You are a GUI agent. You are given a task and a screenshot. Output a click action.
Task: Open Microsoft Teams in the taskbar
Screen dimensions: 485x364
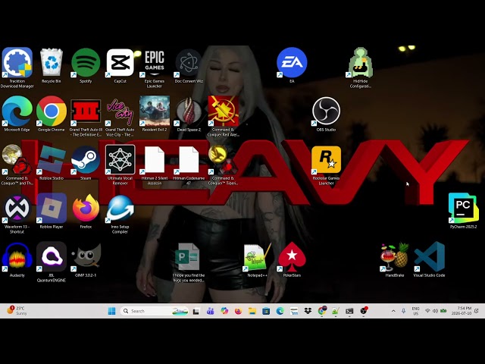[x=211, y=311]
